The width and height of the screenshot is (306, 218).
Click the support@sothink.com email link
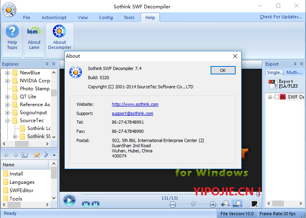click(132, 113)
